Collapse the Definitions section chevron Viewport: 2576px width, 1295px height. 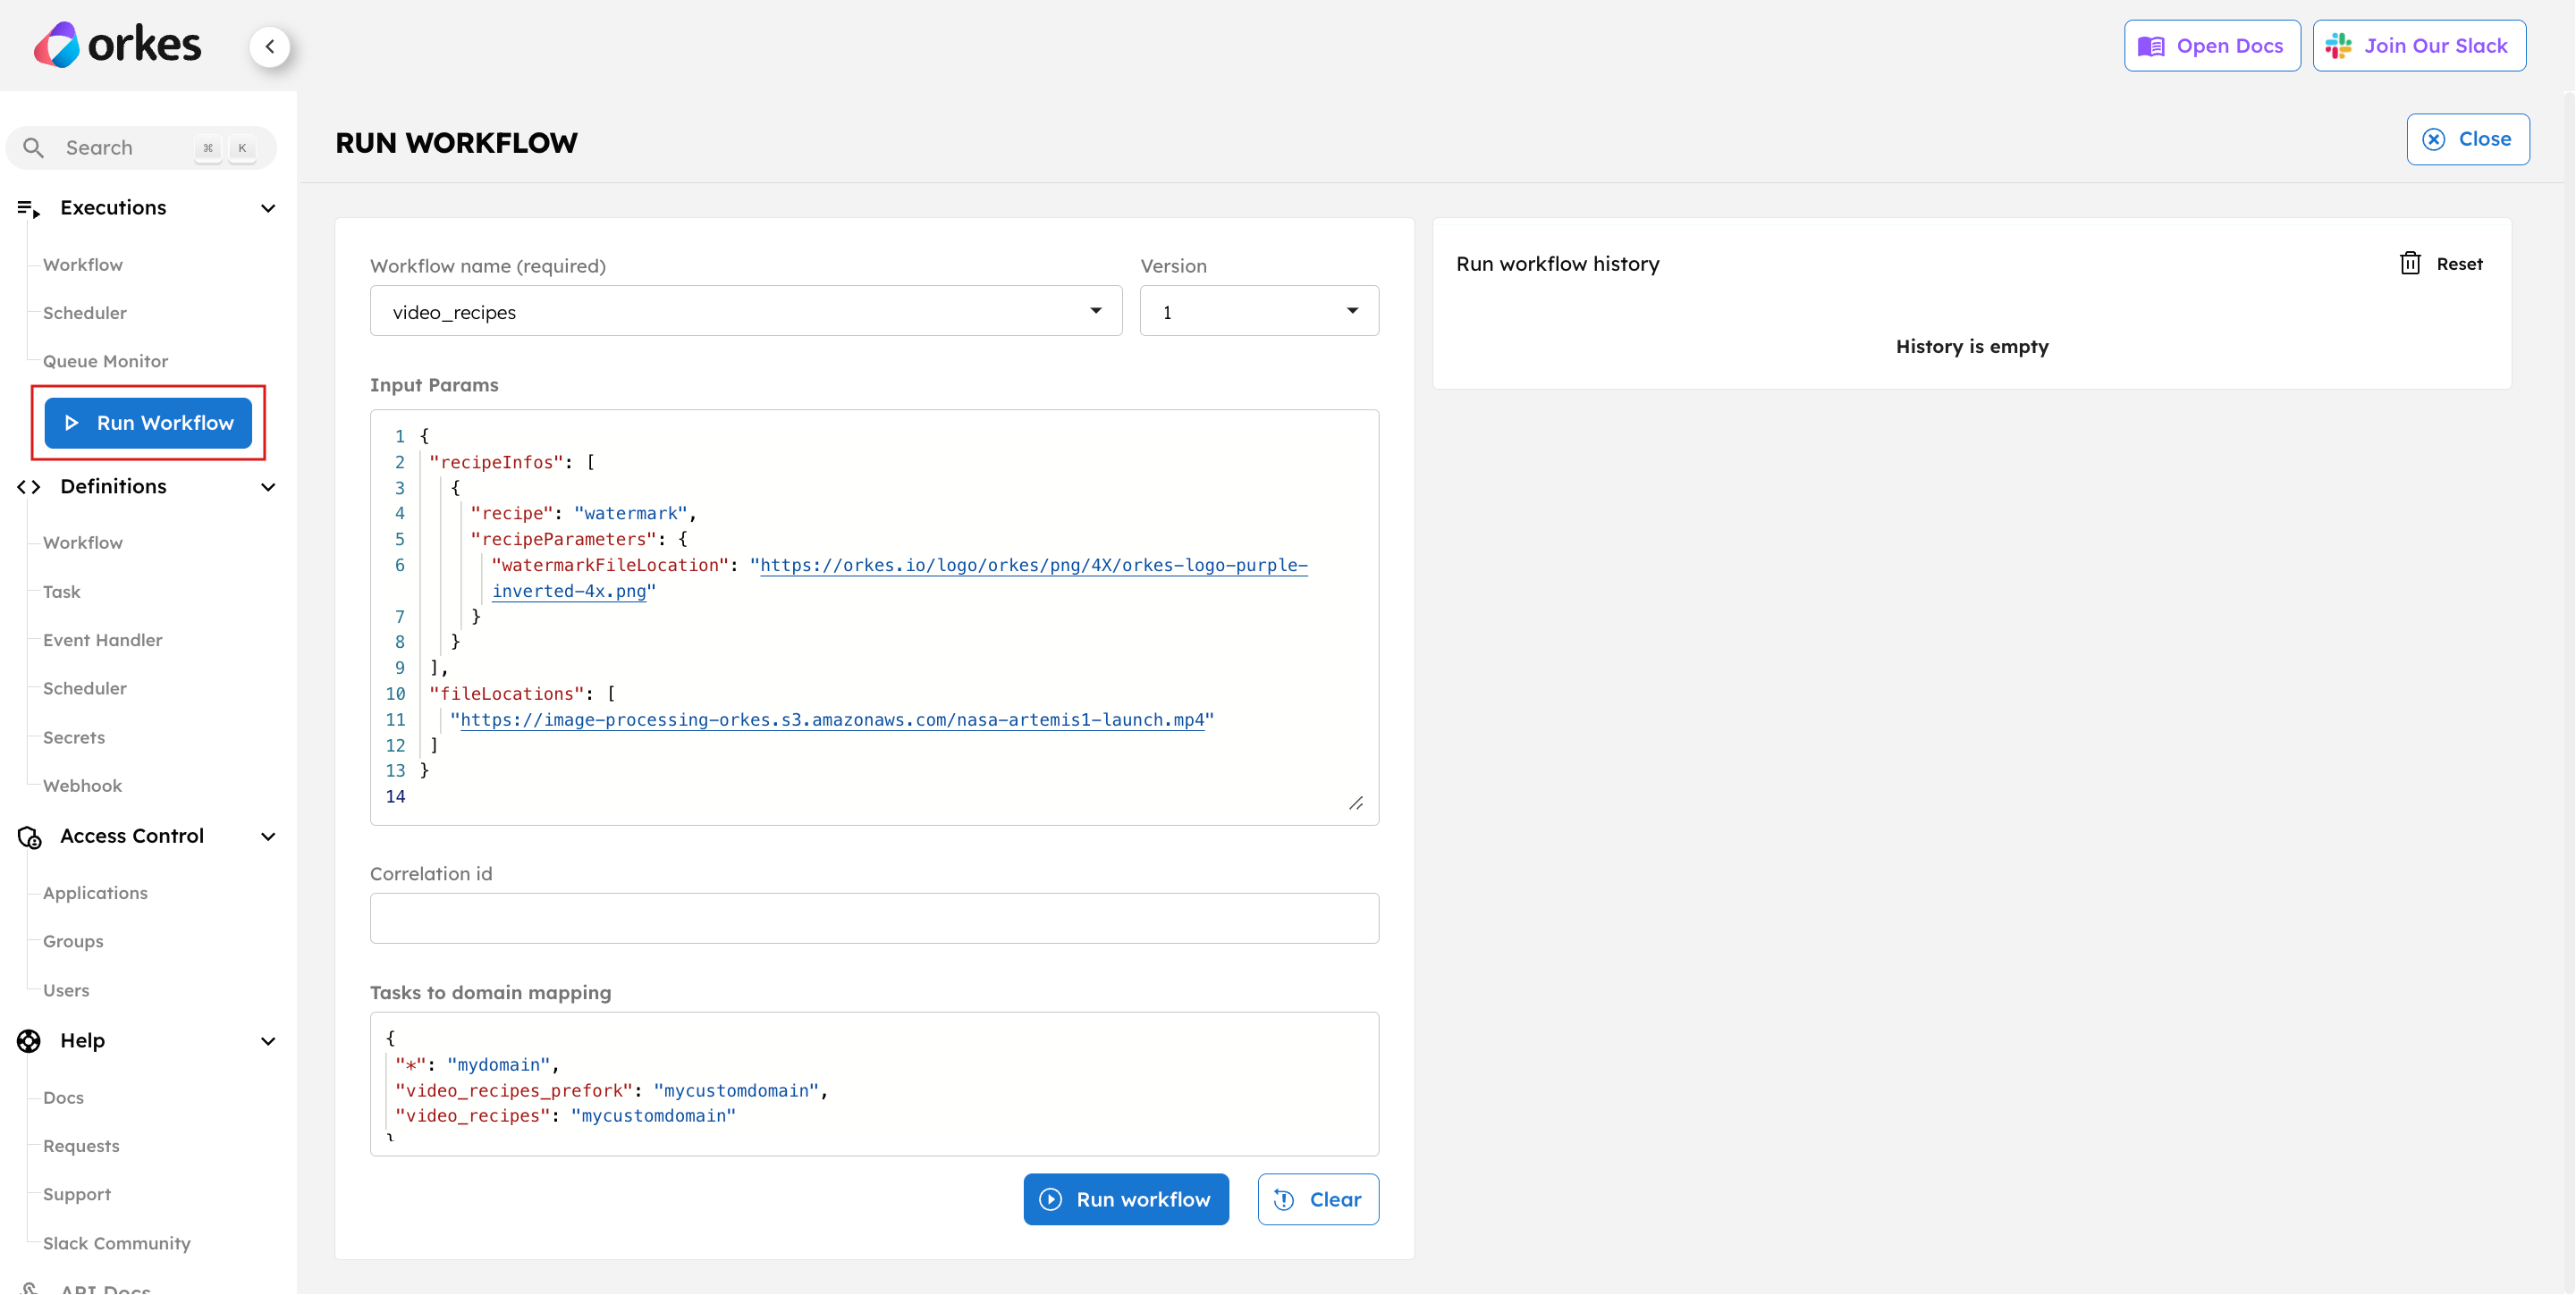(268, 486)
